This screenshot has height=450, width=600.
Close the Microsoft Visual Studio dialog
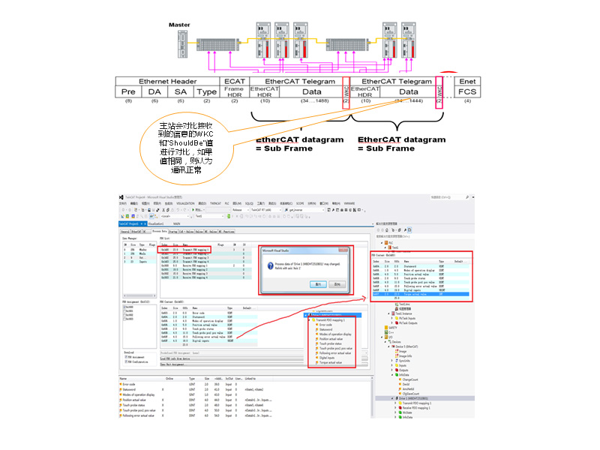[343, 250]
